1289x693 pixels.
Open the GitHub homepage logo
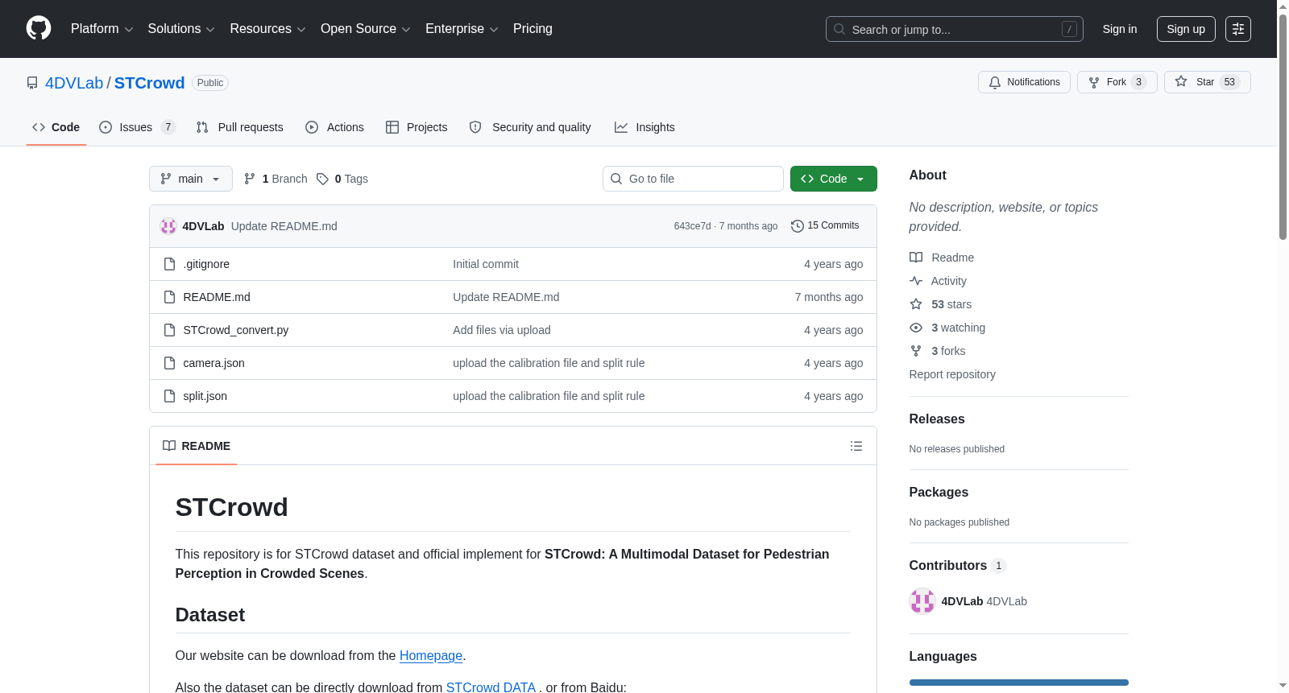coord(39,28)
